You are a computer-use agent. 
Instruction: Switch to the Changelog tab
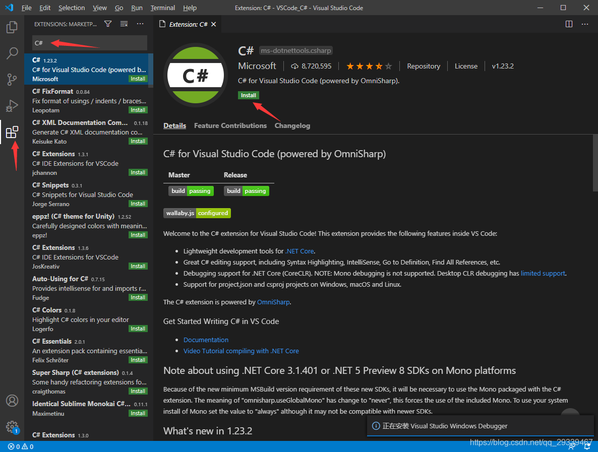tap(292, 126)
